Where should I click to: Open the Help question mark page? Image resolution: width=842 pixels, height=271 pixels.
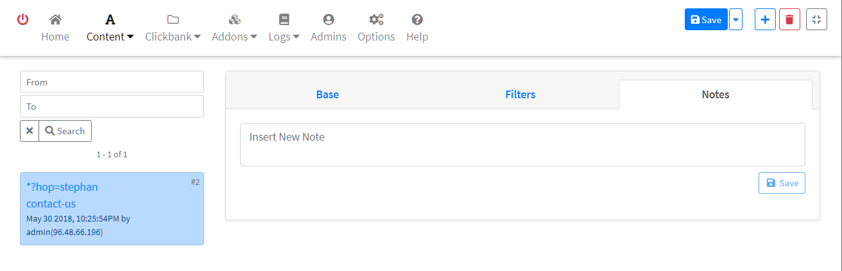pos(417,28)
